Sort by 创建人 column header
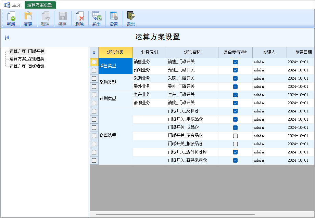The image size is (315, 218). coord(269,52)
